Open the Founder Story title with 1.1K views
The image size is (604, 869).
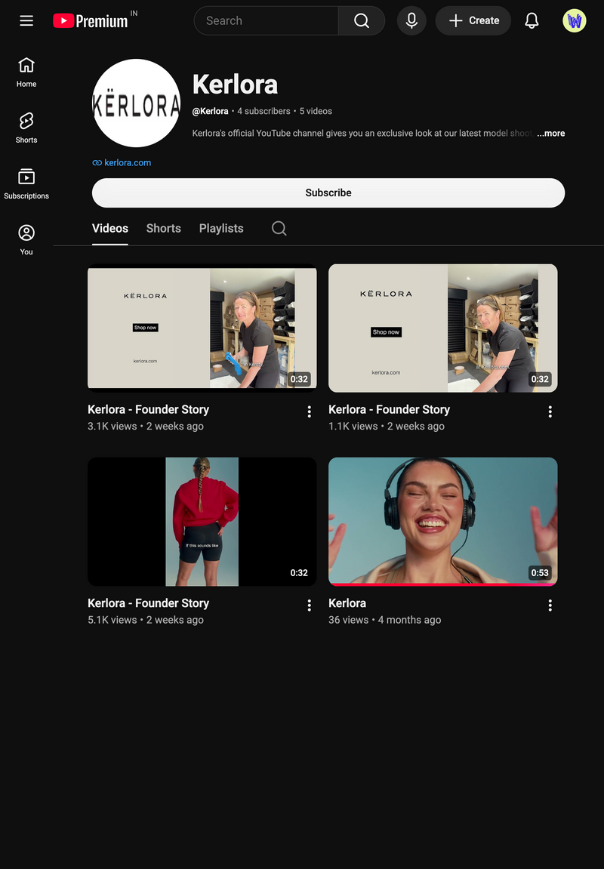click(389, 409)
